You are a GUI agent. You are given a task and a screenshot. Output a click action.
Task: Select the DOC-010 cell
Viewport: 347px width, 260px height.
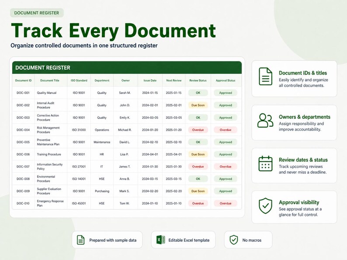click(x=23, y=203)
